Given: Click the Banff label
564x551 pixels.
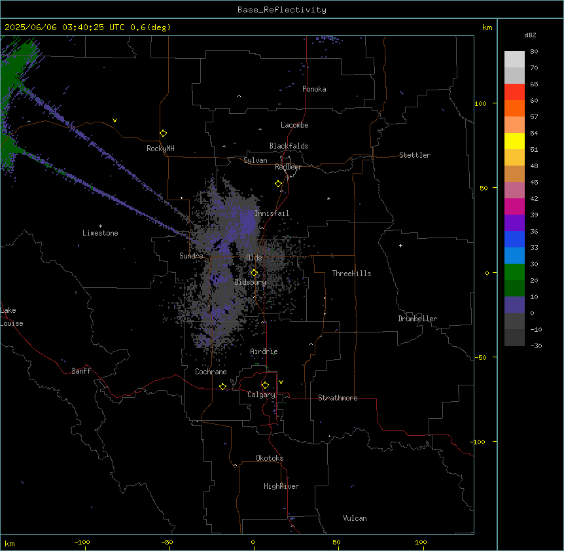Looking at the screenshot, I should click(x=81, y=371).
